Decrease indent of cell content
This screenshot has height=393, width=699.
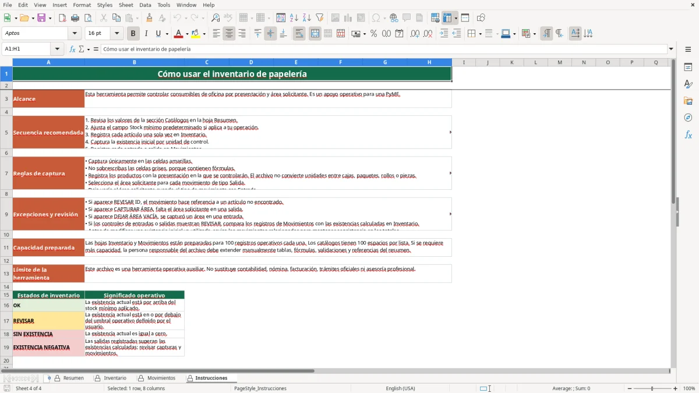tap(457, 34)
